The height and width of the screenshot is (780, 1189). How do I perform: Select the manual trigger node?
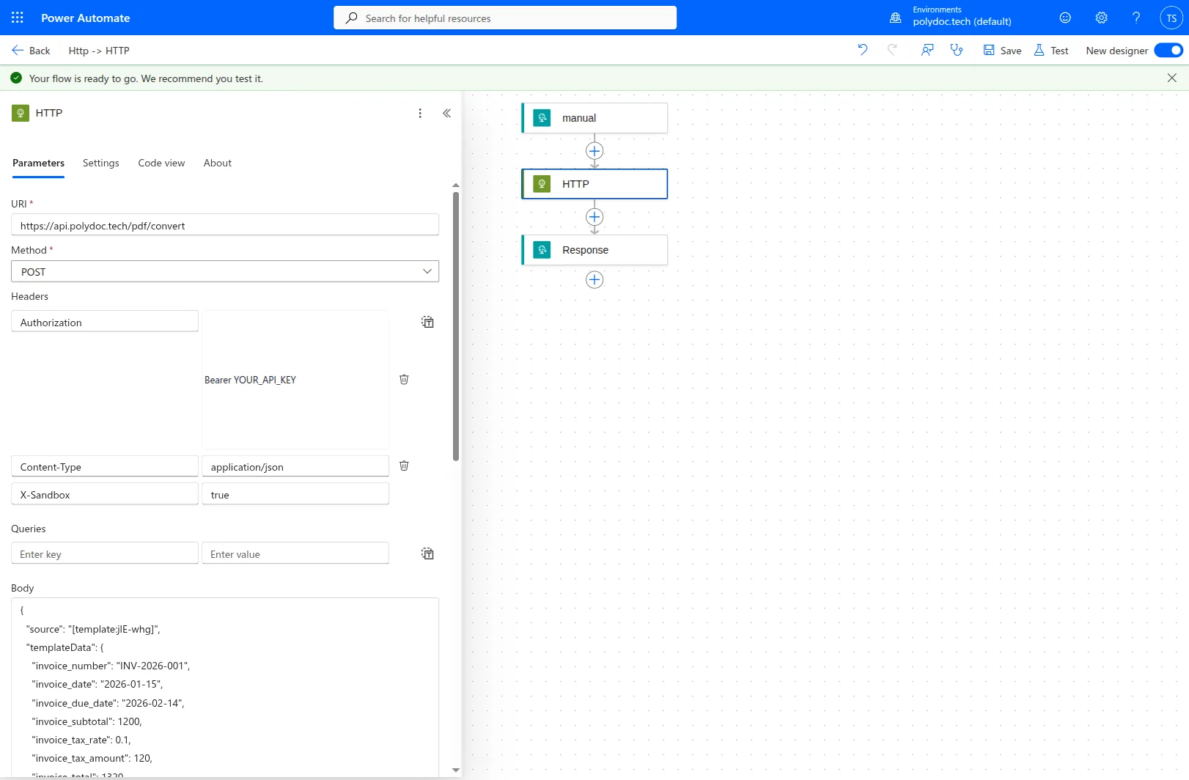click(x=594, y=118)
